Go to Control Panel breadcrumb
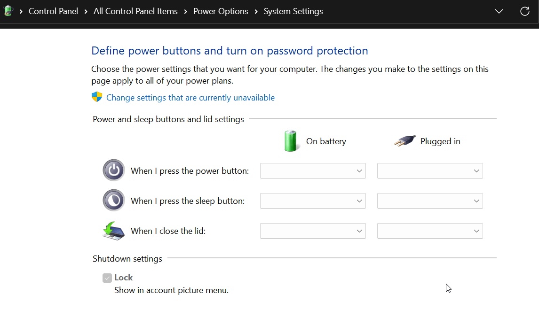Screen dimensions: 539x325 click(x=53, y=11)
